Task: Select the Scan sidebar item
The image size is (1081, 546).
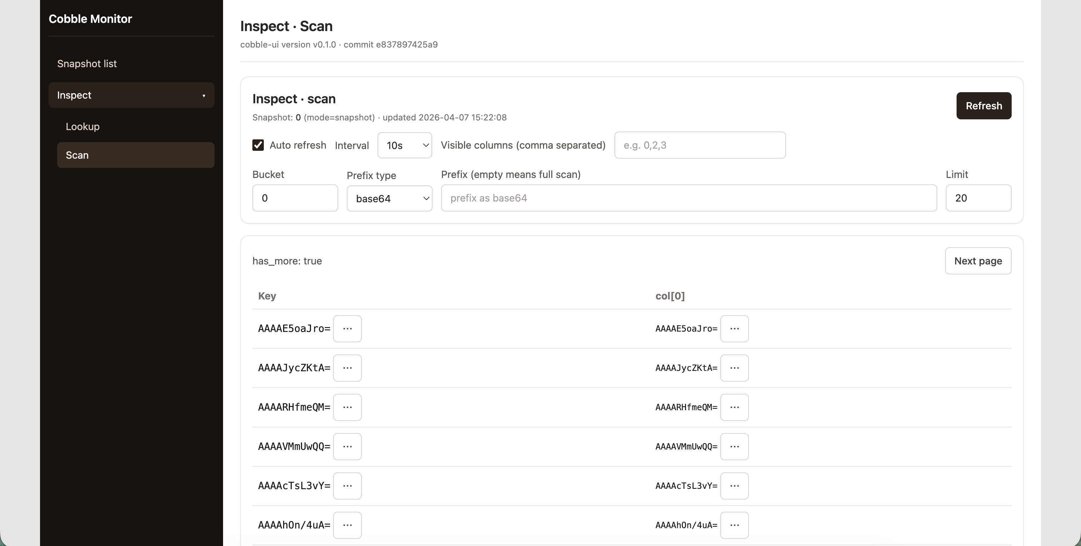Action: pos(135,155)
